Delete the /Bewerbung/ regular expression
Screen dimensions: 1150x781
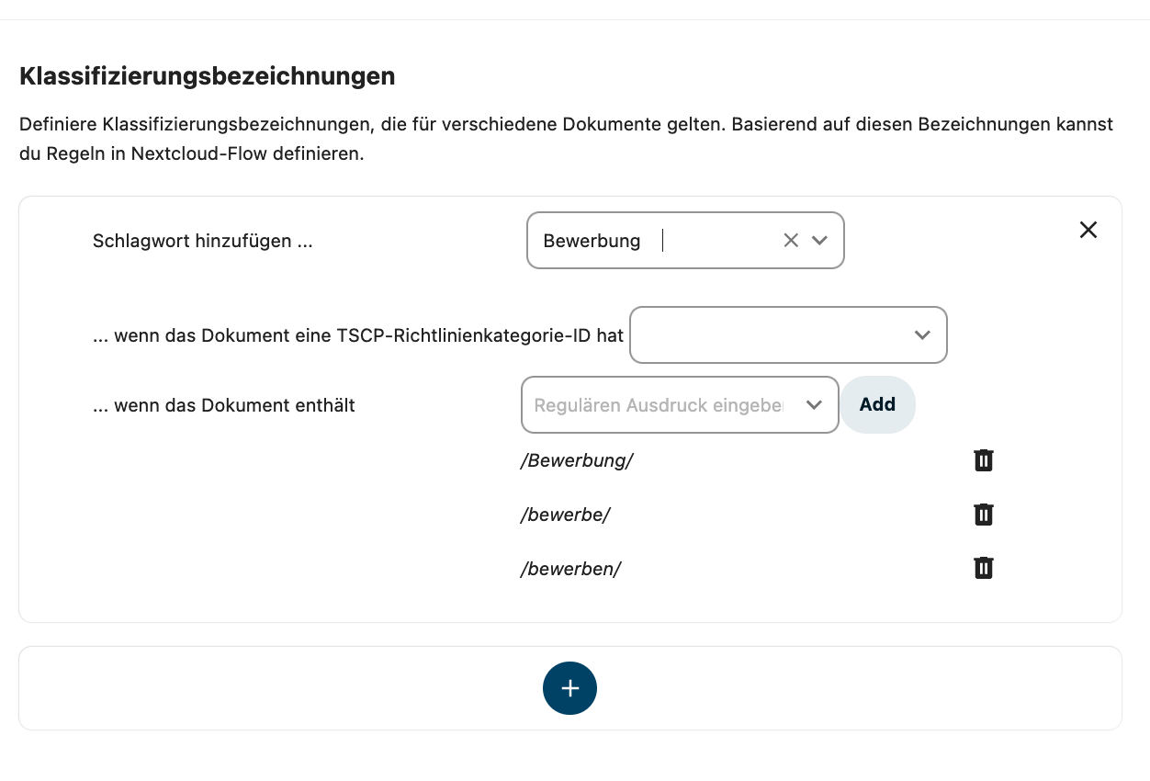(984, 460)
